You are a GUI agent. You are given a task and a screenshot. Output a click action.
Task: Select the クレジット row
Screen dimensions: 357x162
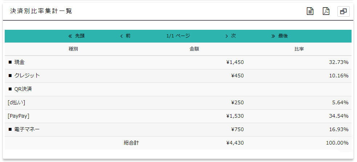point(178,76)
